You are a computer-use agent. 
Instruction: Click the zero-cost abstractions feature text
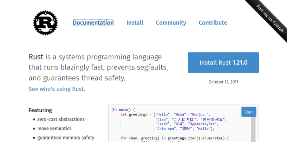(61, 119)
